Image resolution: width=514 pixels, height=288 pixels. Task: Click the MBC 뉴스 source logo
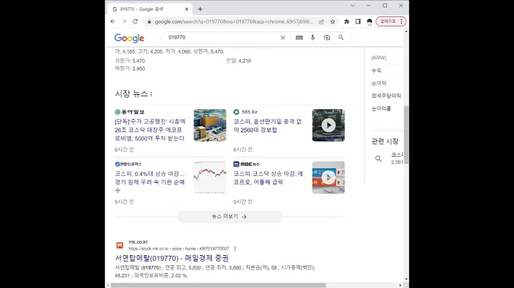(x=246, y=164)
